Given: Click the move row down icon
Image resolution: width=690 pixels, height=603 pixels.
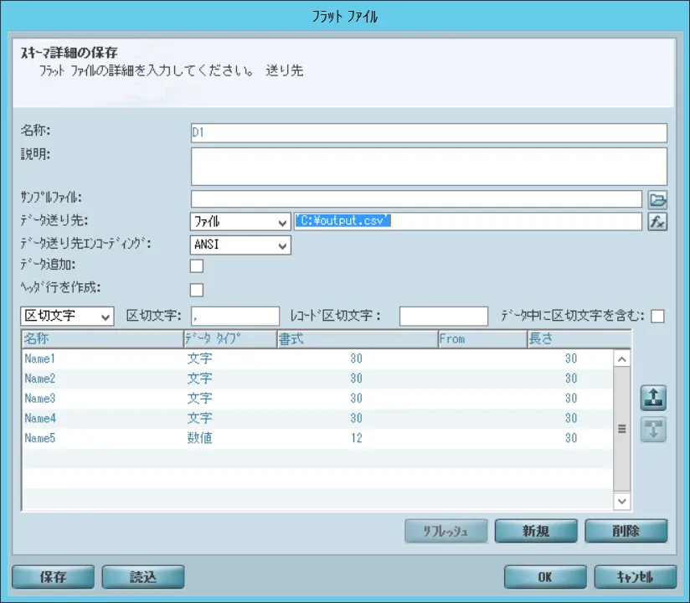Looking at the screenshot, I should pyautogui.click(x=653, y=430).
